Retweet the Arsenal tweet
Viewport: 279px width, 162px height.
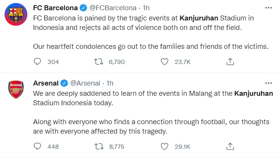pos(99,146)
